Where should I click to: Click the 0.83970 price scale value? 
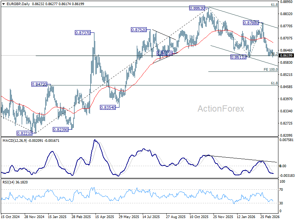point(287,99)
